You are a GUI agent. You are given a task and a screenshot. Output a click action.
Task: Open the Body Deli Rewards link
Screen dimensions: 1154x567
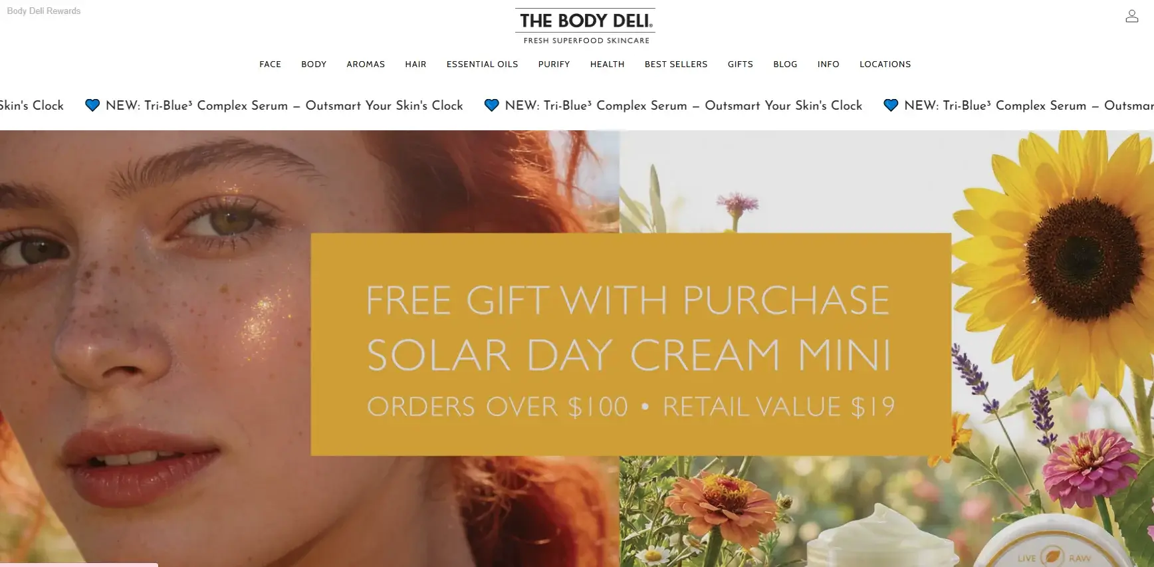point(44,11)
